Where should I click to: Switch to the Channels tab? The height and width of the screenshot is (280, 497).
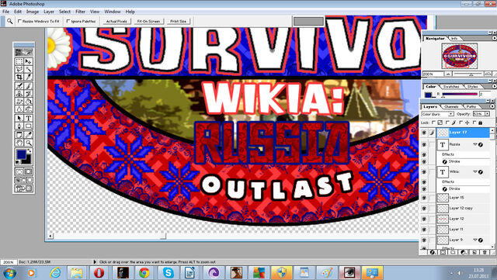pos(451,107)
